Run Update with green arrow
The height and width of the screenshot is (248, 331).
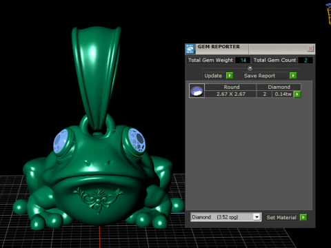230,76
